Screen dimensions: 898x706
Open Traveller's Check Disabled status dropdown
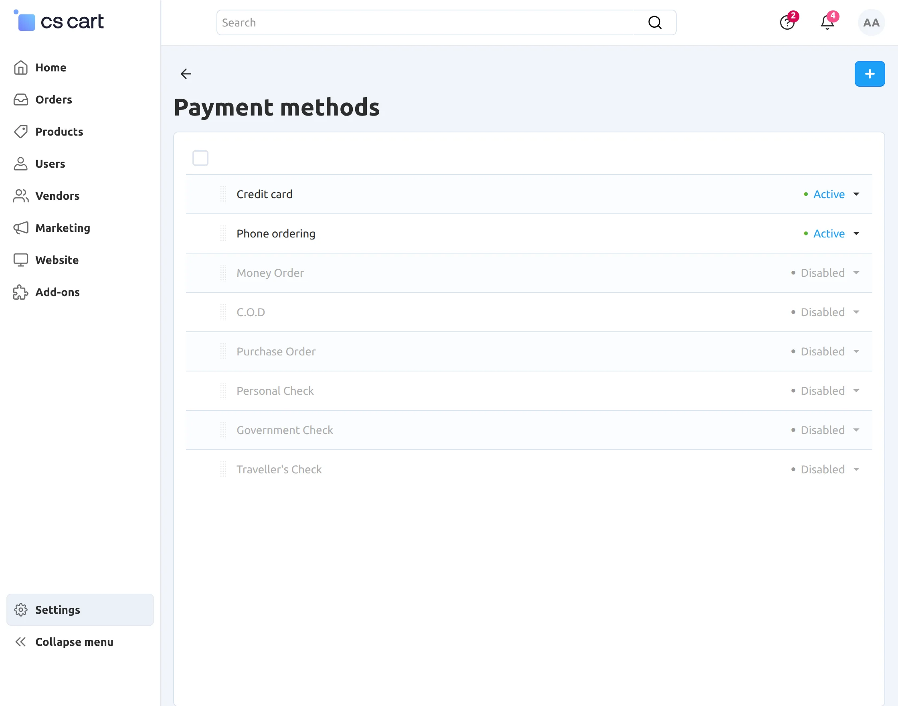(x=825, y=469)
